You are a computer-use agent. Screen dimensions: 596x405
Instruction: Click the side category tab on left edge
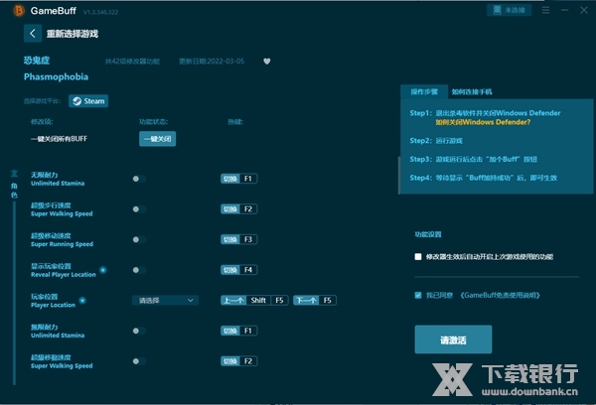(x=14, y=185)
